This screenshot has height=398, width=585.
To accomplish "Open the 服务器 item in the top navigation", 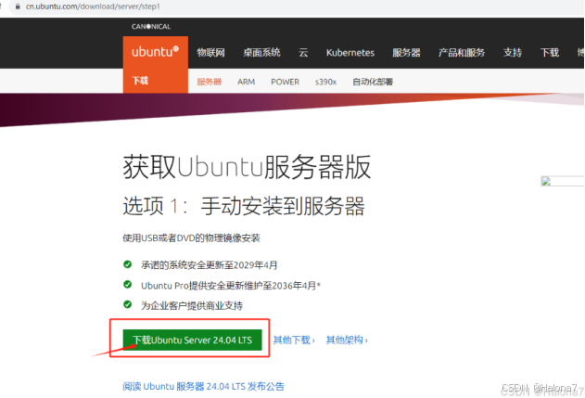I will (x=406, y=53).
